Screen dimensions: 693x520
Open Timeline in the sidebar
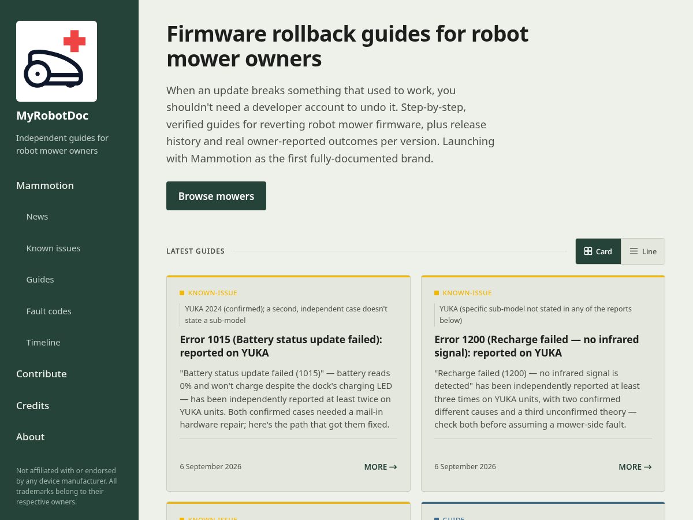pyautogui.click(x=43, y=343)
